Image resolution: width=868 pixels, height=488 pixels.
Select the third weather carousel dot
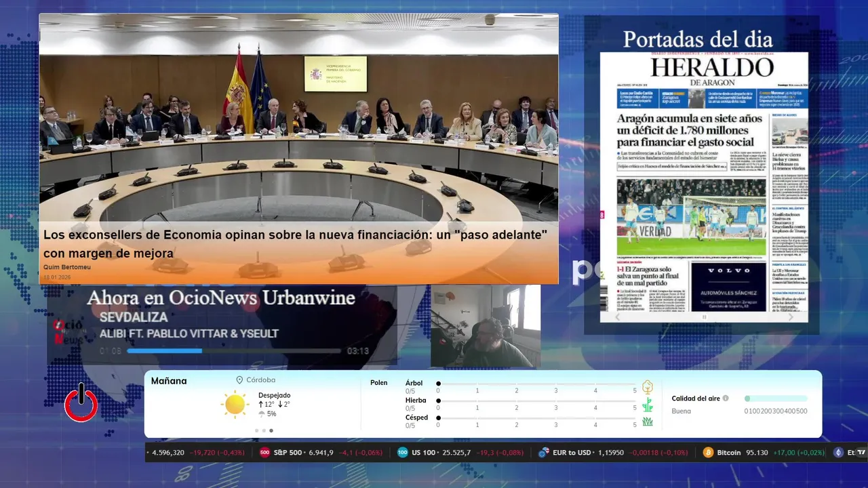271,430
